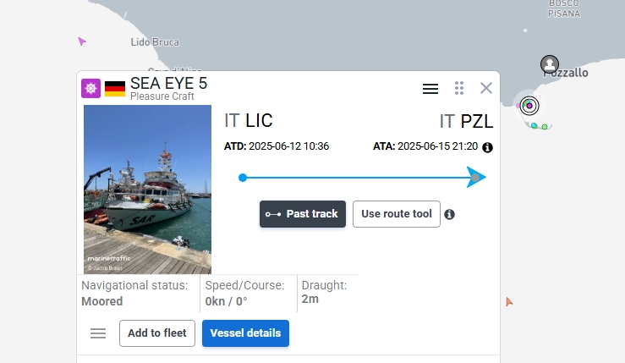Click the Use route tool button
Image resolution: width=625 pixels, height=363 pixels.
tap(397, 214)
